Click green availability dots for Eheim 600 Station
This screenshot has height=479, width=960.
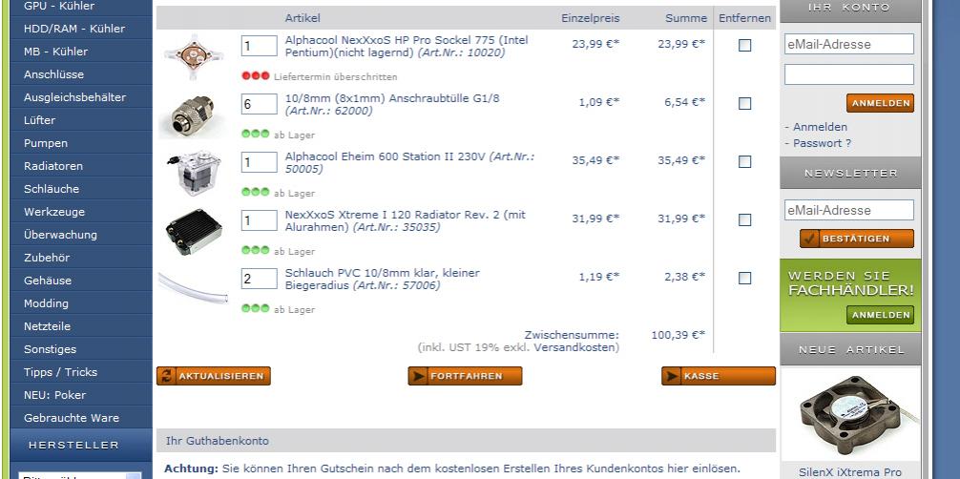pos(256,193)
